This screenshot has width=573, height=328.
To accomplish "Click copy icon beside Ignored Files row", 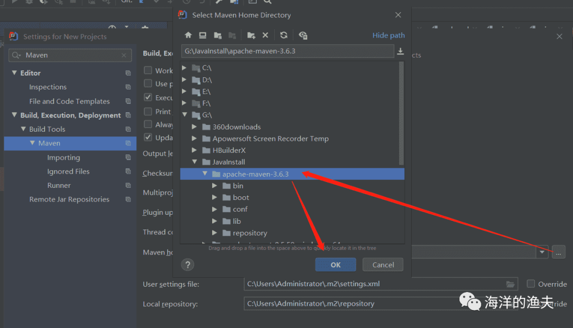I will pyautogui.click(x=128, y=171).
